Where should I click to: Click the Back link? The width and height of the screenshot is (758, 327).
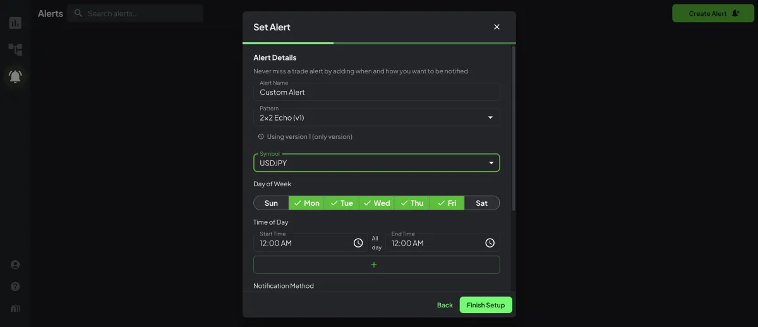[x=445, y=306]
